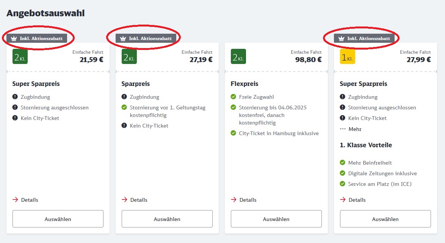Click the green check beside City-Ticket in Hamburg inklusive
The image size is (445, 243).
[233, 133]
